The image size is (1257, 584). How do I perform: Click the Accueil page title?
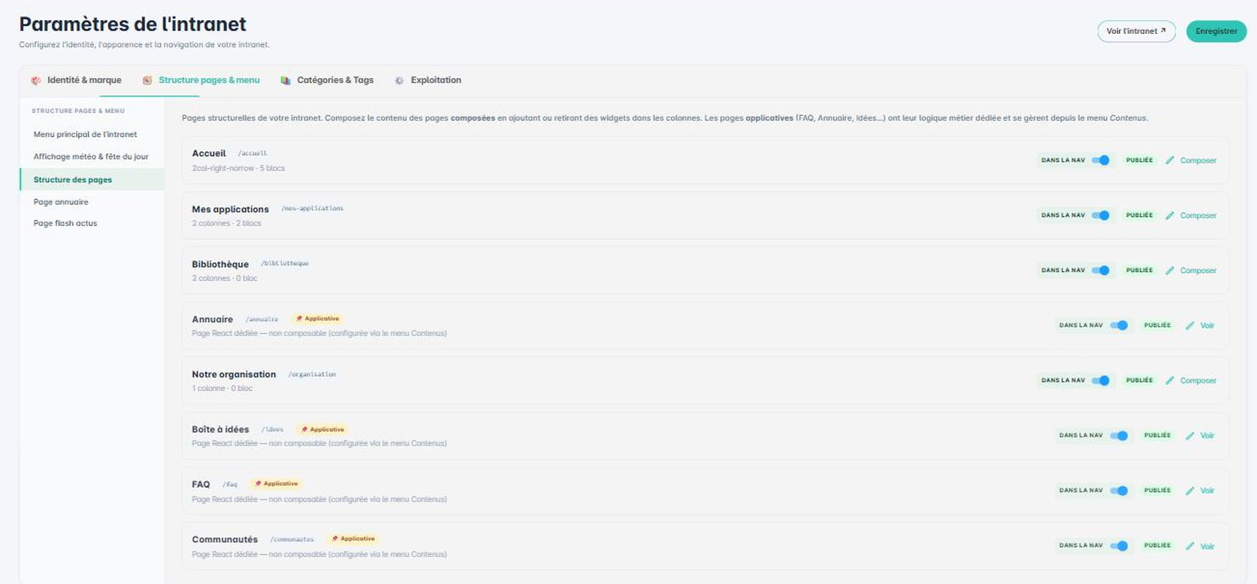[x=209, y=153]
